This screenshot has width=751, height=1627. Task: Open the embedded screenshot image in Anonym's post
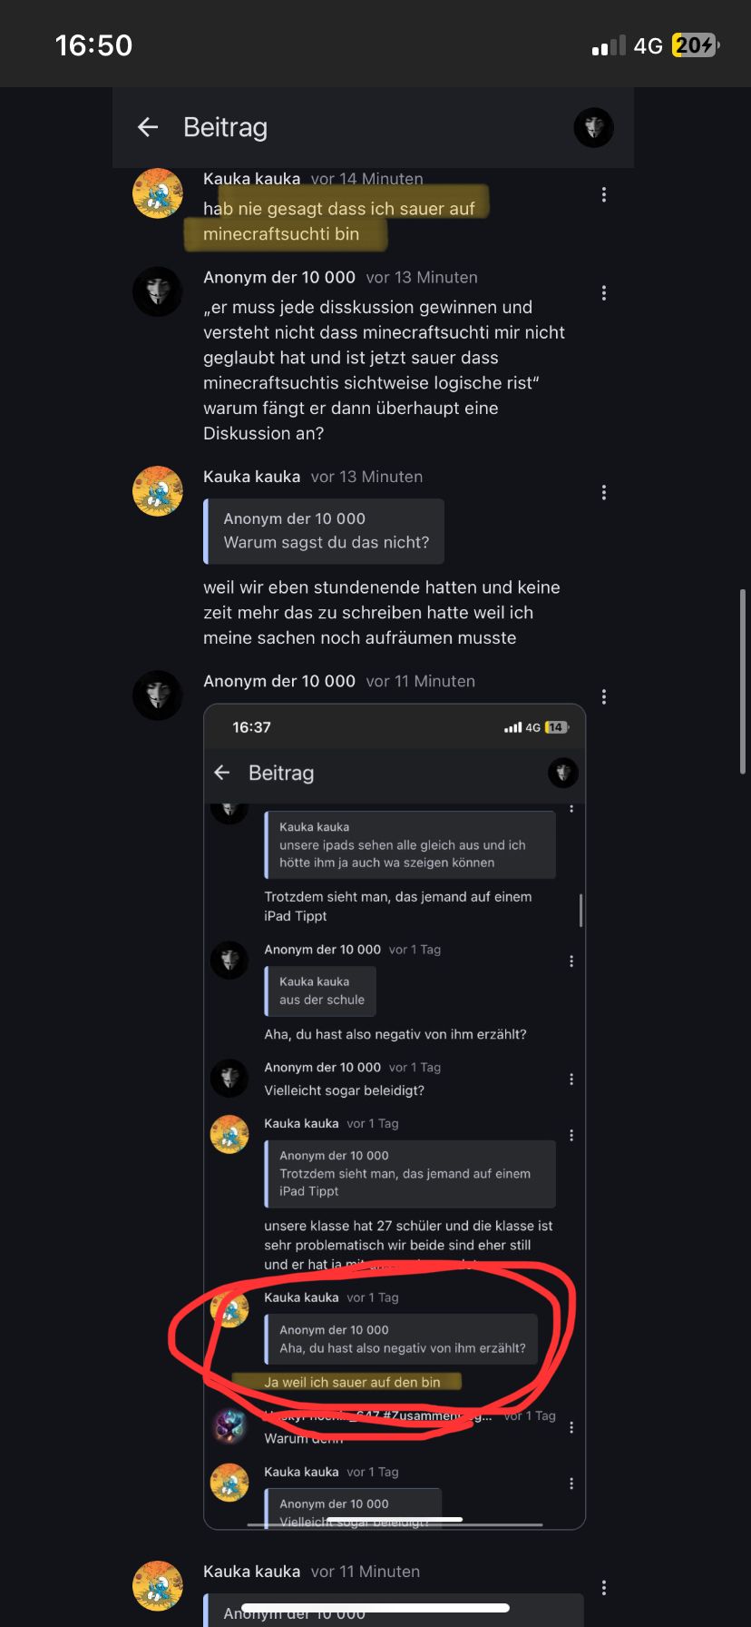(x=395, y=1117)
